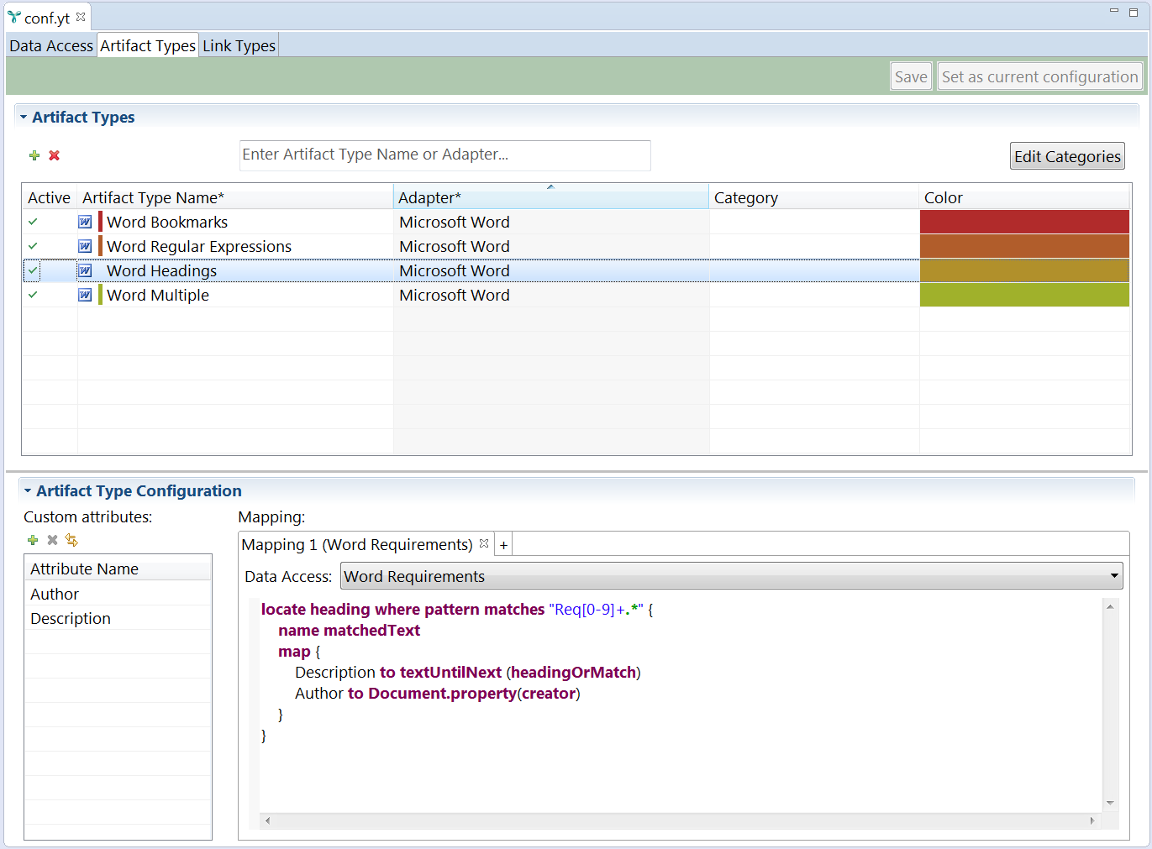The image size is (1152, 849).
Task: Click the Microsoft Word adapter cell for Word Bookmarks
Action: click(x=551, y=222)
